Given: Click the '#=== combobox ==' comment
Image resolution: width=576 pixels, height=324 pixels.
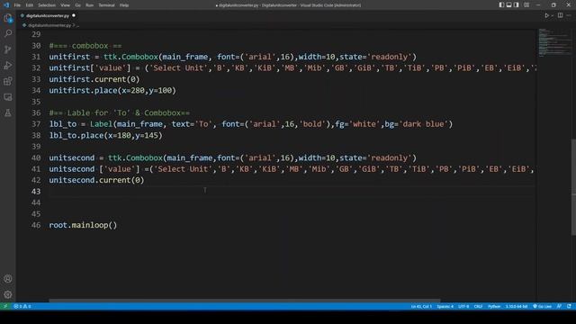Looking at the screenshot, I should point(85,46).
